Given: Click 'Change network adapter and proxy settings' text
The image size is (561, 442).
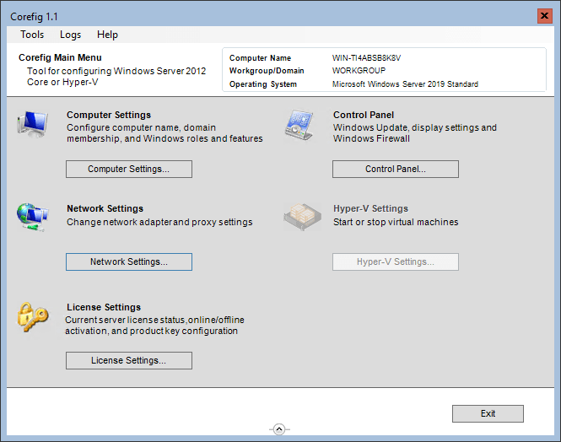Looking at the screenshot, I should pyautogui.click(x=159, y=222).
